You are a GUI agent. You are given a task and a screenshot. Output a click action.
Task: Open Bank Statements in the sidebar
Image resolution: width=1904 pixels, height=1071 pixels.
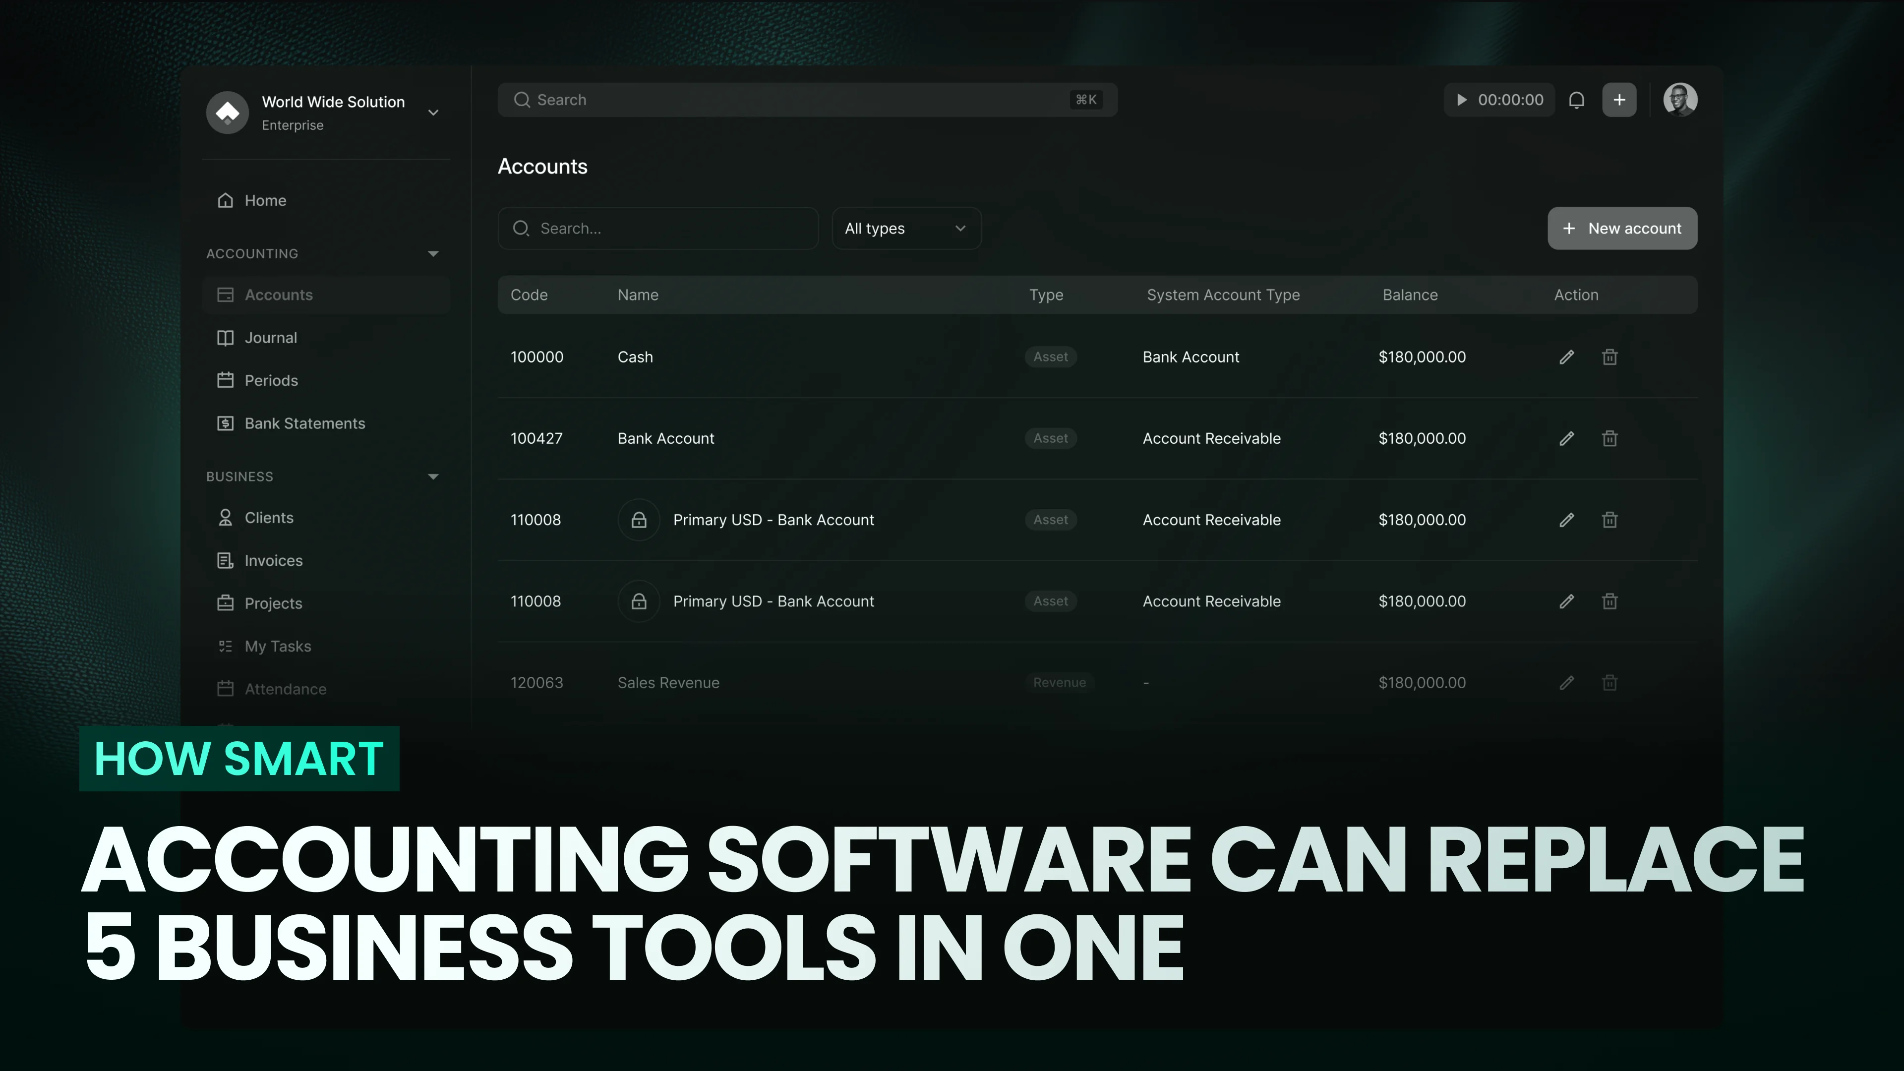pyautogui.click(x=326, y=423)
